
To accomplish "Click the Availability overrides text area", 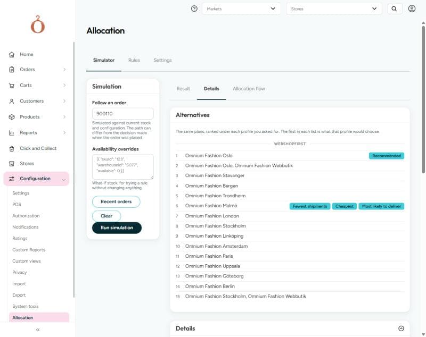I will click(123, 166).
